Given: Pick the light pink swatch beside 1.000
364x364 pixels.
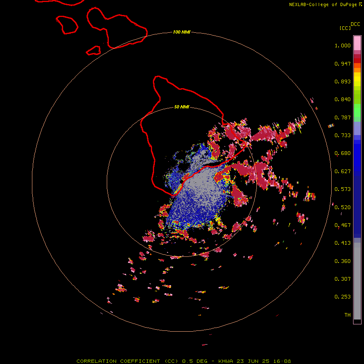Looking at the screenshot, I should (357, 43).
